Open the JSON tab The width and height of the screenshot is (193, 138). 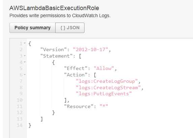pyautogui.click(x=70, y=28)
